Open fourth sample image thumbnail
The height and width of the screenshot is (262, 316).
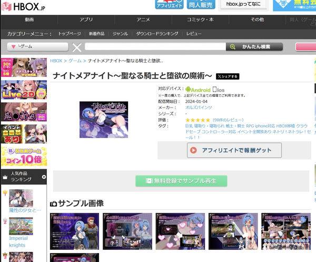[233, 231]
